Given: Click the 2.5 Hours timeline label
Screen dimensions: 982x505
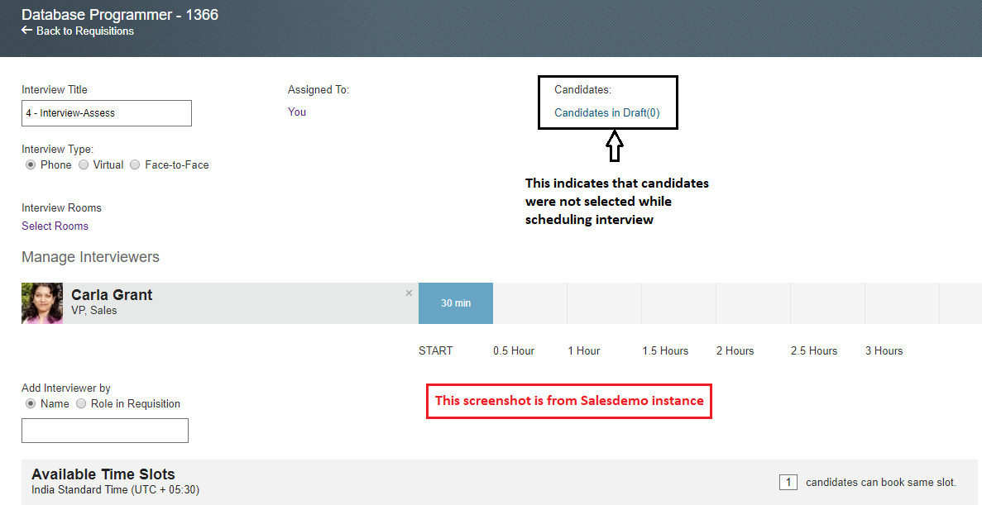Looking at the screenshot, I should click(814, 351).
